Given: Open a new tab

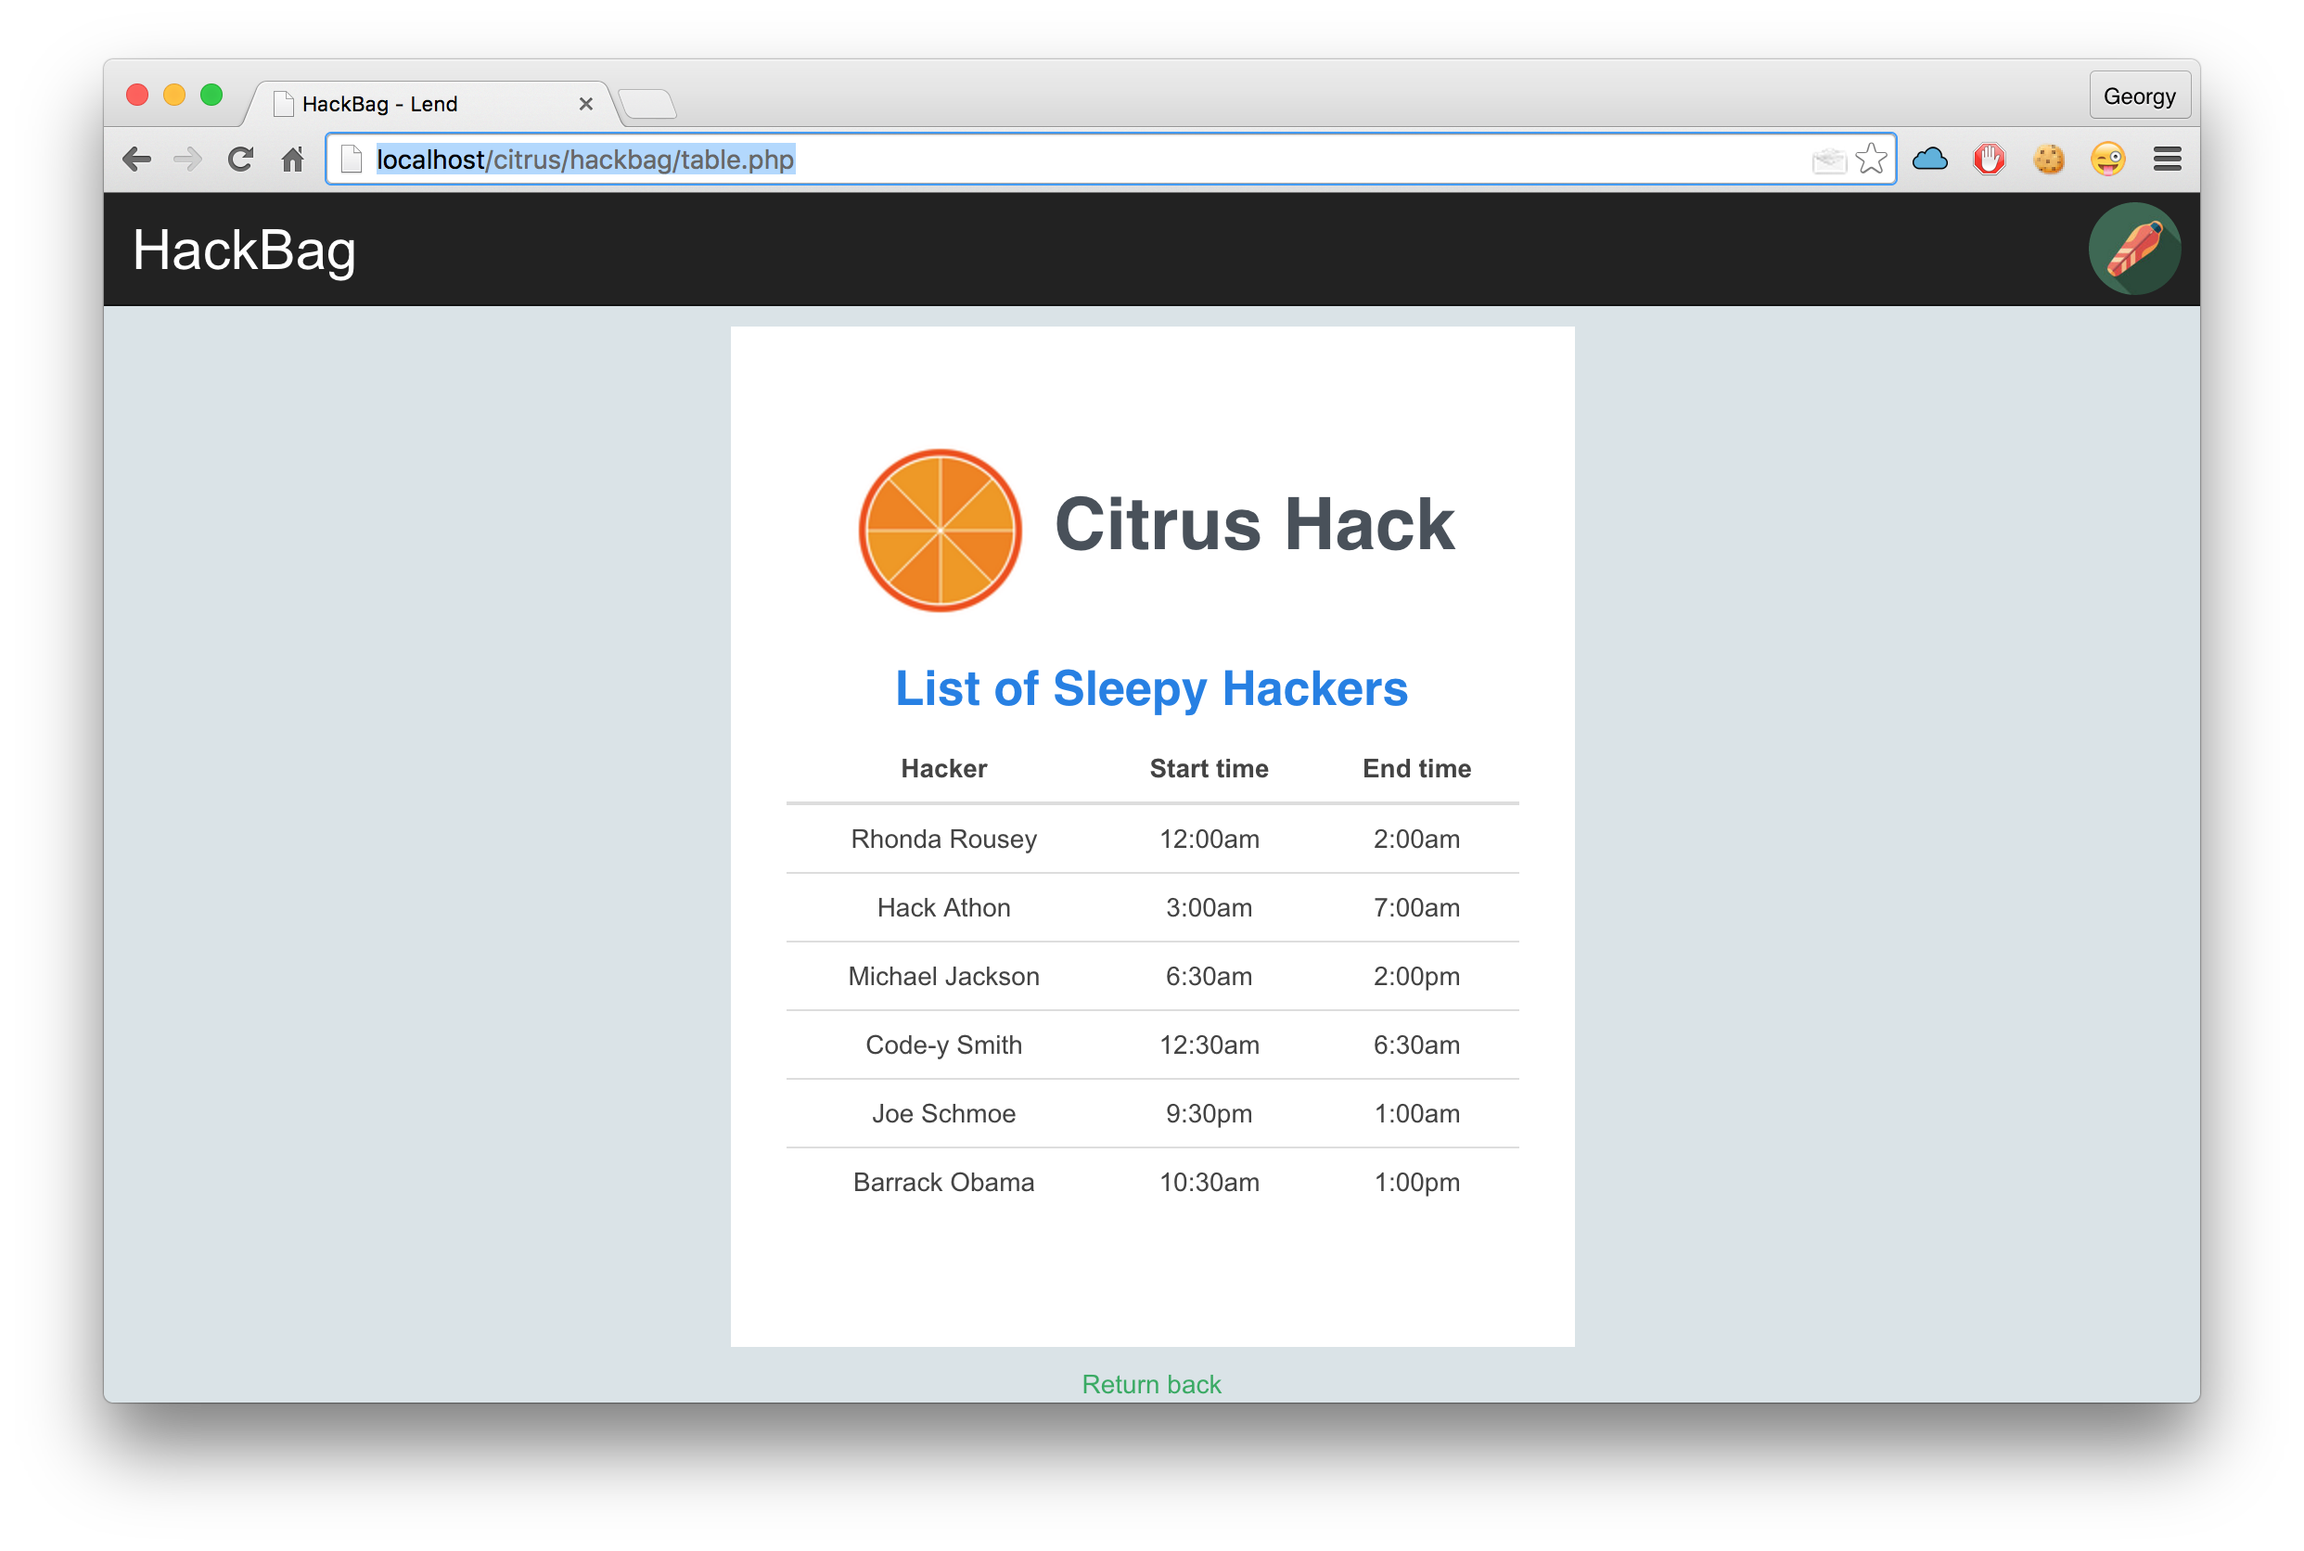Looking at the screenshot, I should [x=647, y=104].
